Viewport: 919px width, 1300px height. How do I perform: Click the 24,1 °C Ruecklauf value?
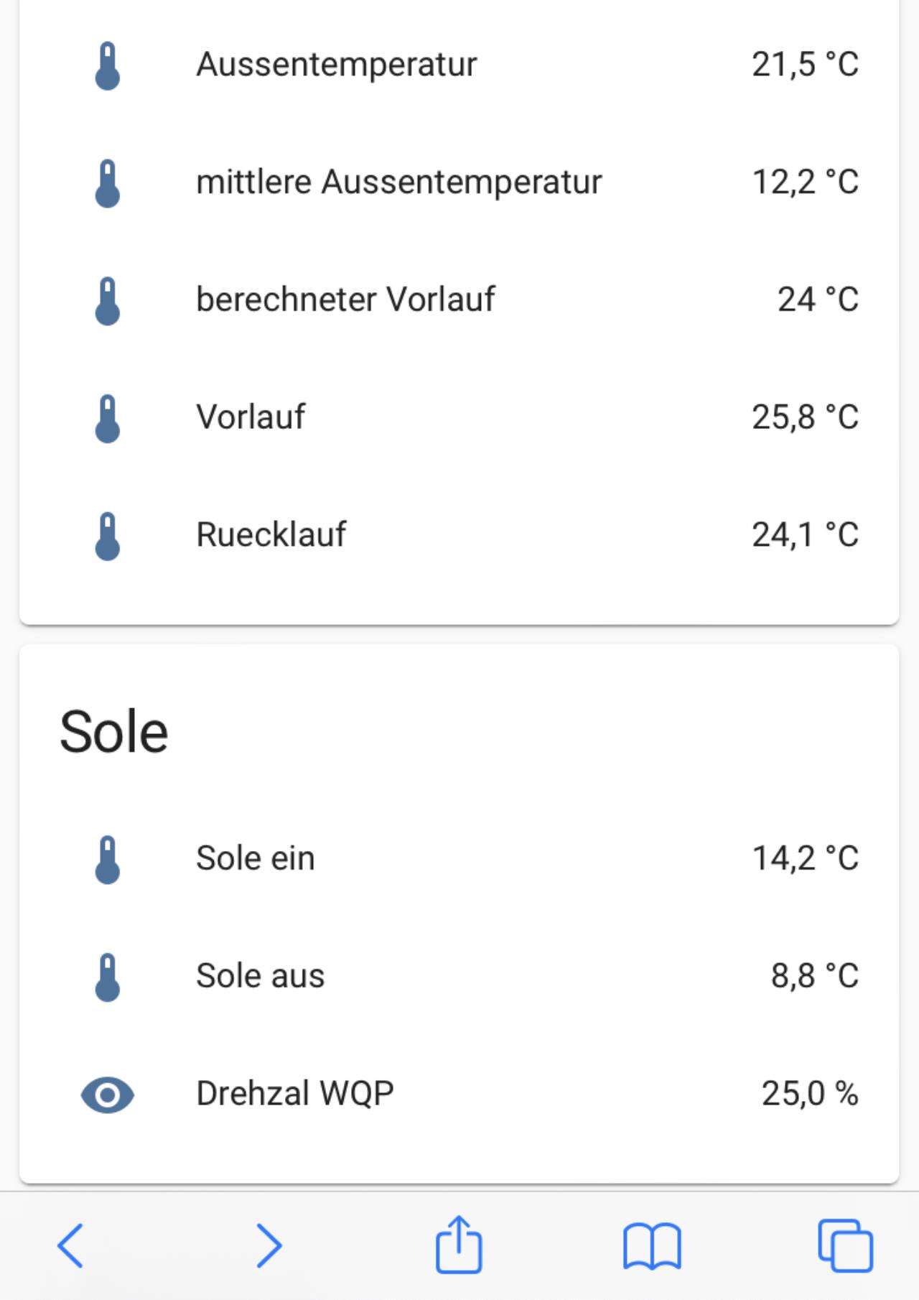(x=805, y=535)
